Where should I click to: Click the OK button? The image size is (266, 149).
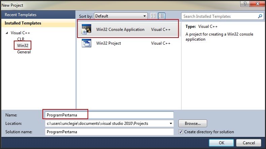click(221, 143)
